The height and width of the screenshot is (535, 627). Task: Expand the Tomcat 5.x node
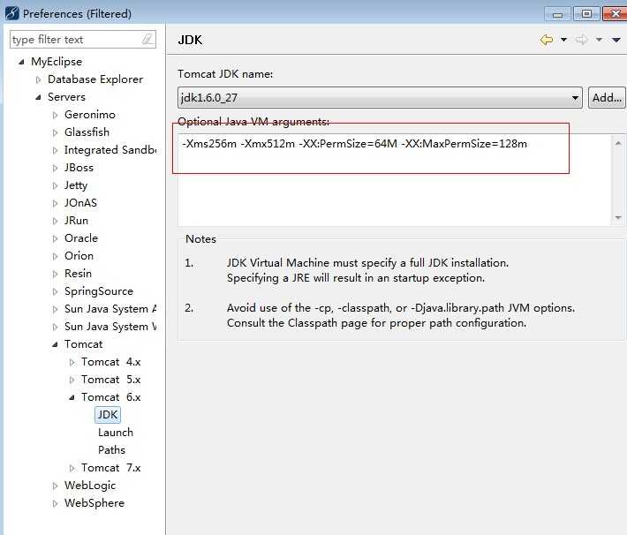coord(72,380)
